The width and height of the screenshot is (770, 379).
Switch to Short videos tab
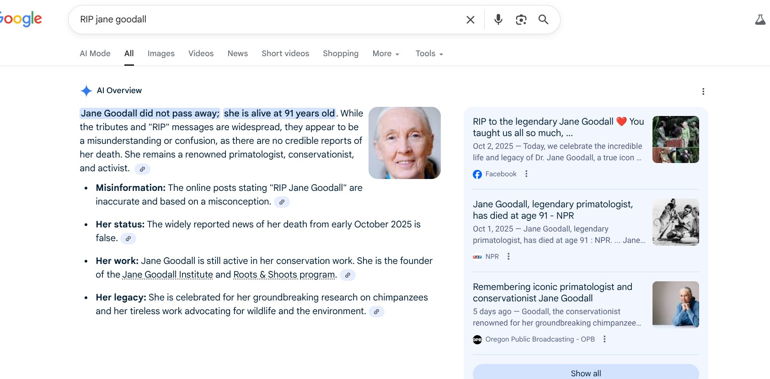tap(285, 53)
